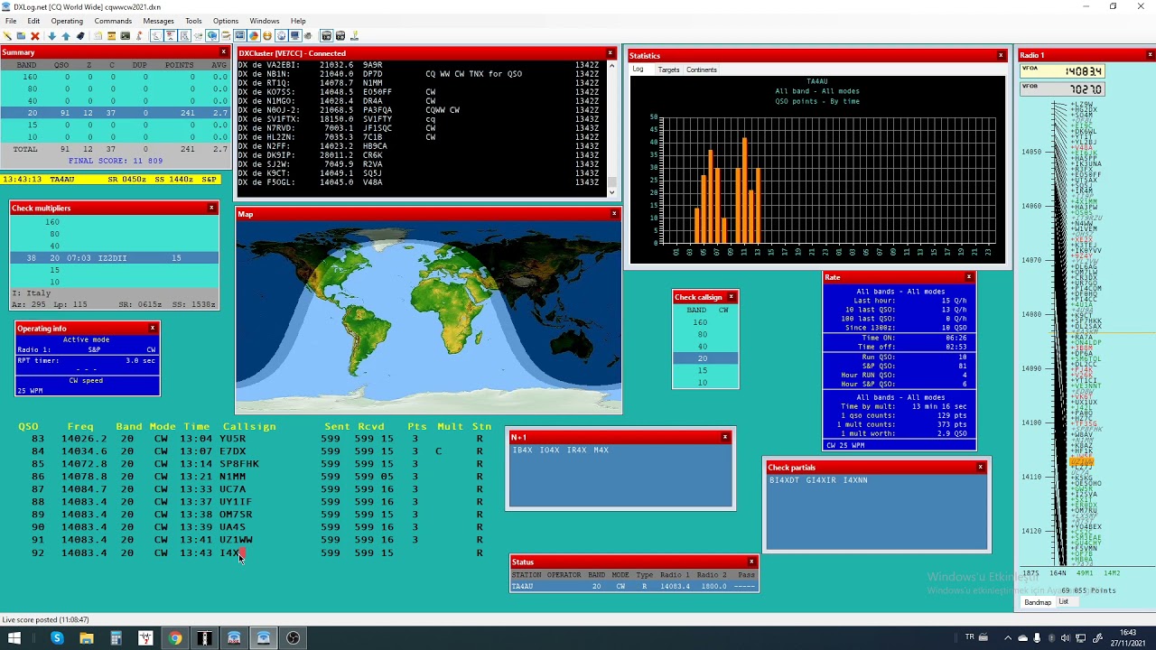The width and height of the screenshot is (1156, 650).
Task: Open the File menu
Action: pos(11,21)
